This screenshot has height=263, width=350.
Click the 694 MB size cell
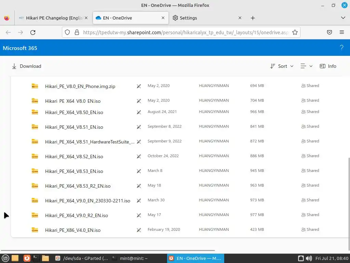(257, 86)
